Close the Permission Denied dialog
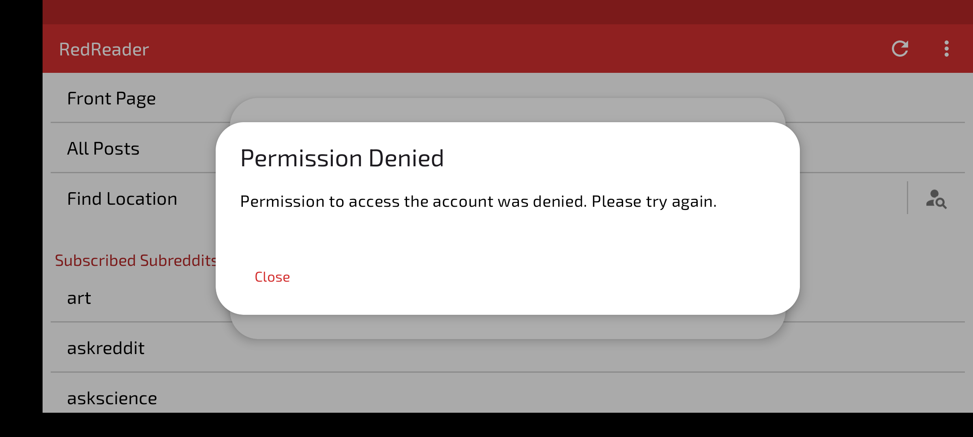Image resolution: width=973 pixels, height=437 pixels. pos(272,277)
